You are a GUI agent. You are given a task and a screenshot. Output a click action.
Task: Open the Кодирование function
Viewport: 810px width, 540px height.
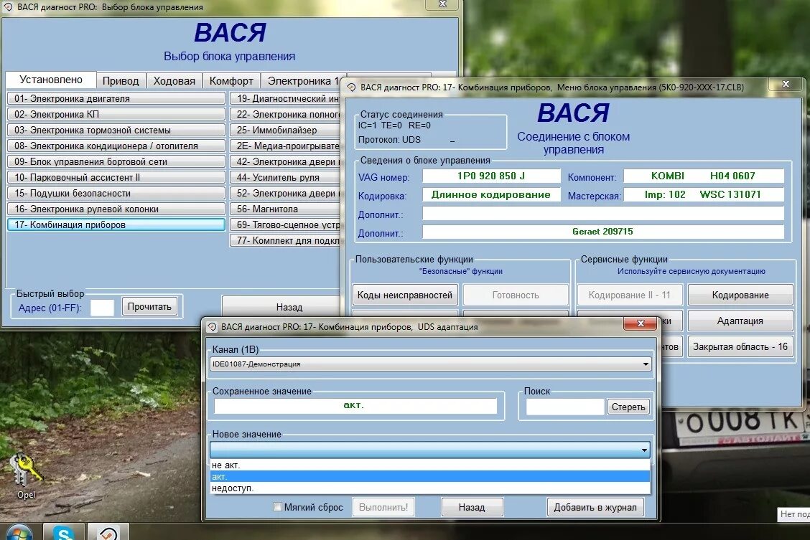tap(740, 295)
